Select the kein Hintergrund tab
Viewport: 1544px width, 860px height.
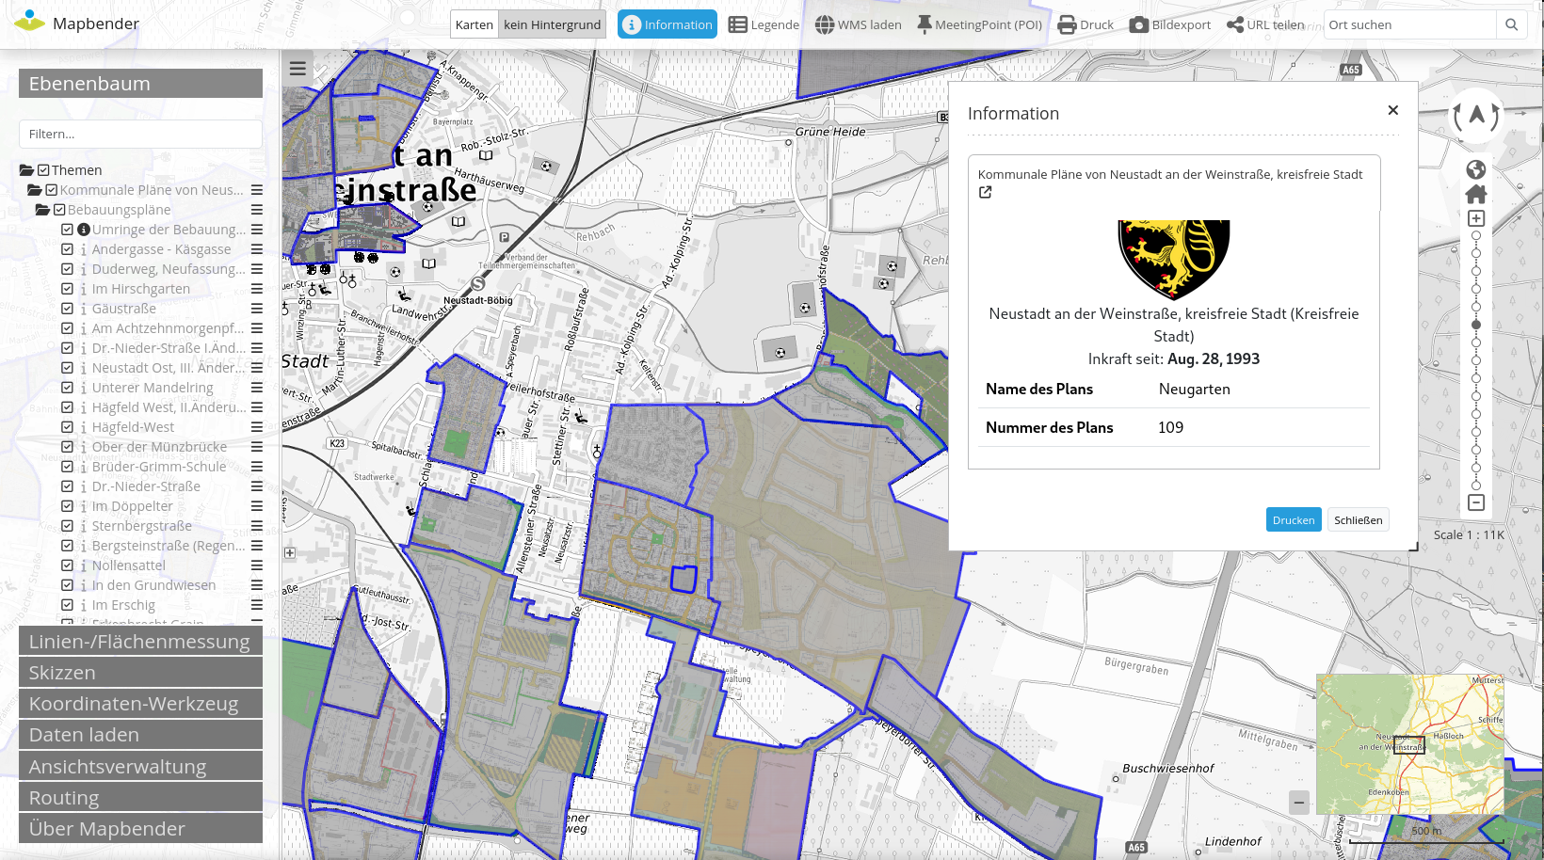pos(552,24)
